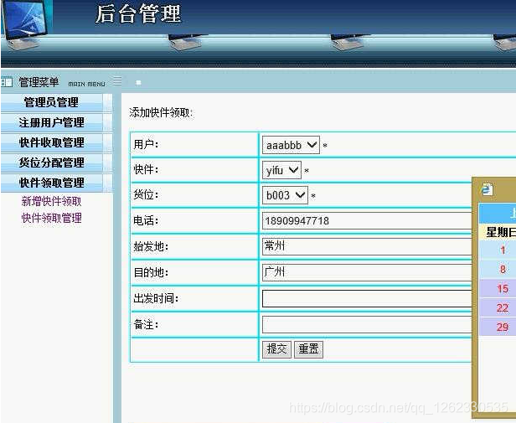Click the 添加快件领取 heading
This screenshot has width=516, height=423.
click(x=161, y=113)
